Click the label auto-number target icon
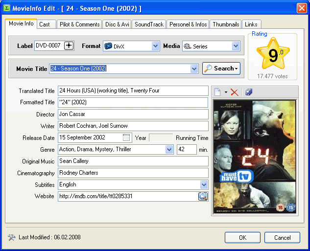The image size is (310, 251). coord(69,46)
